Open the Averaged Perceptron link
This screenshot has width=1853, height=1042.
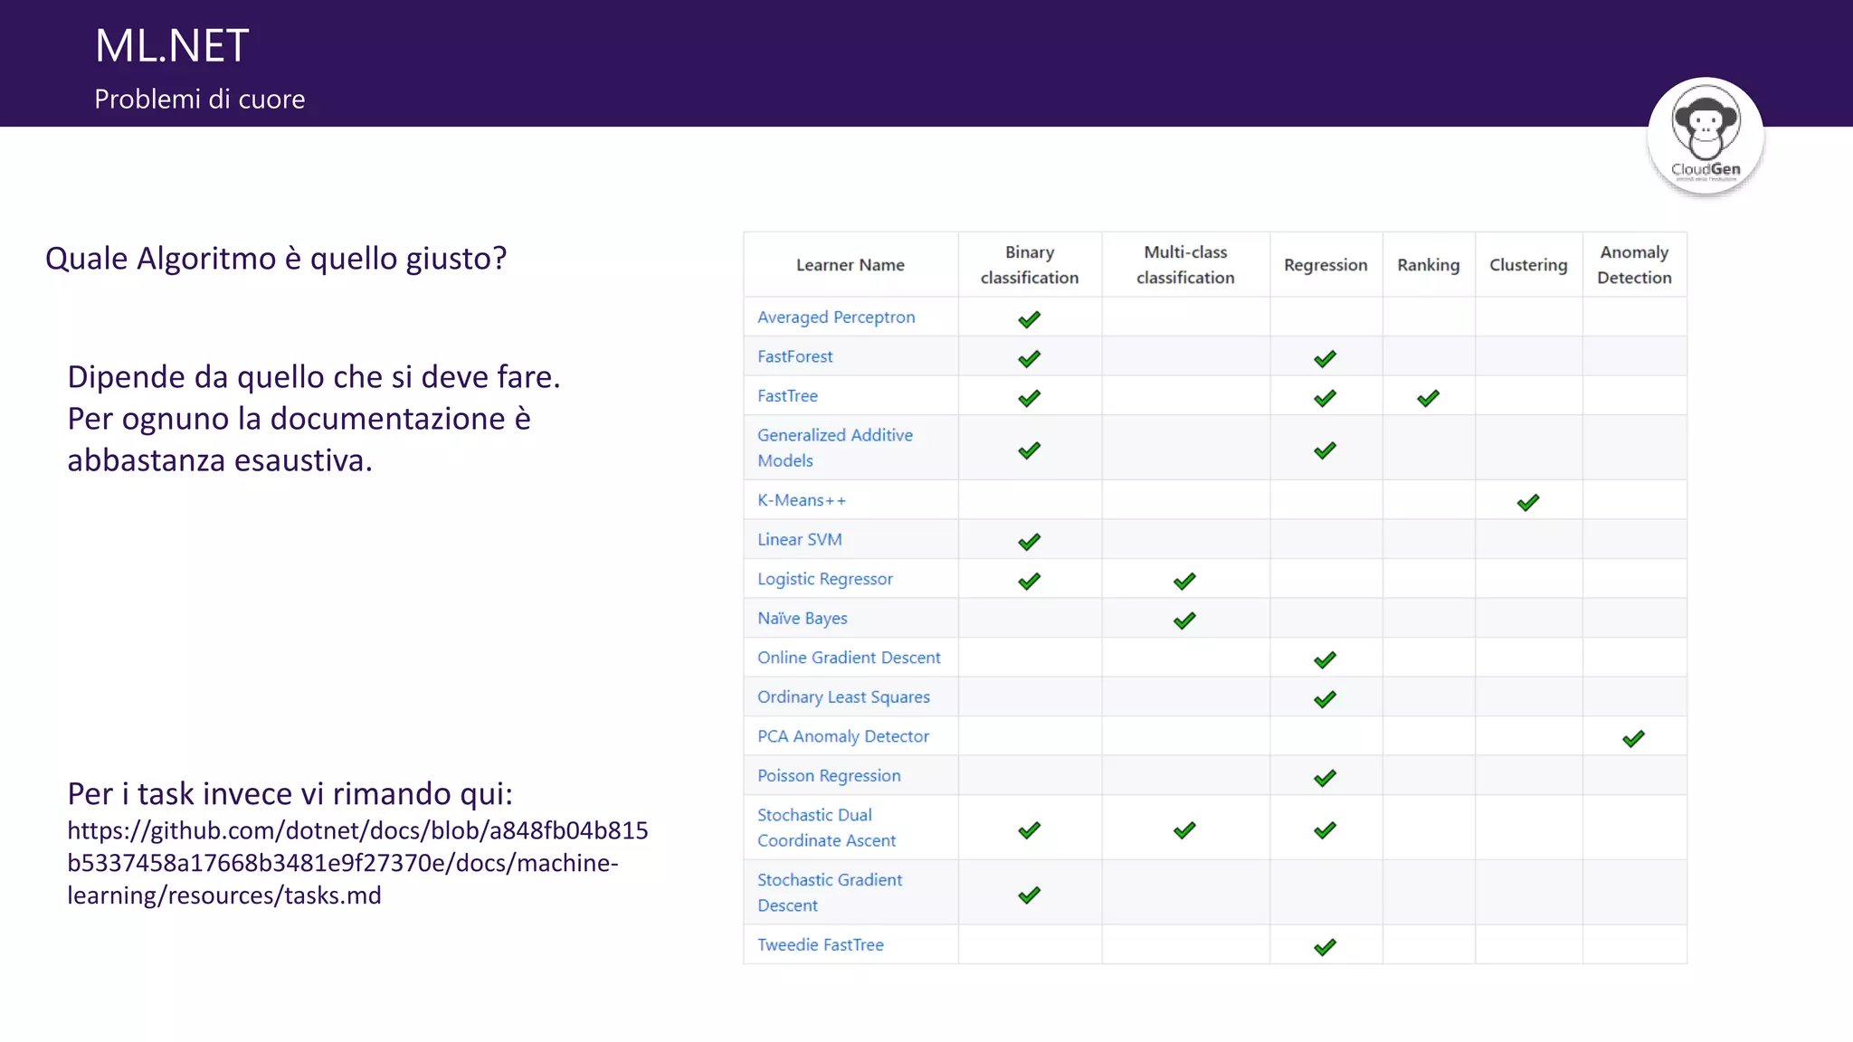(836, 317)
